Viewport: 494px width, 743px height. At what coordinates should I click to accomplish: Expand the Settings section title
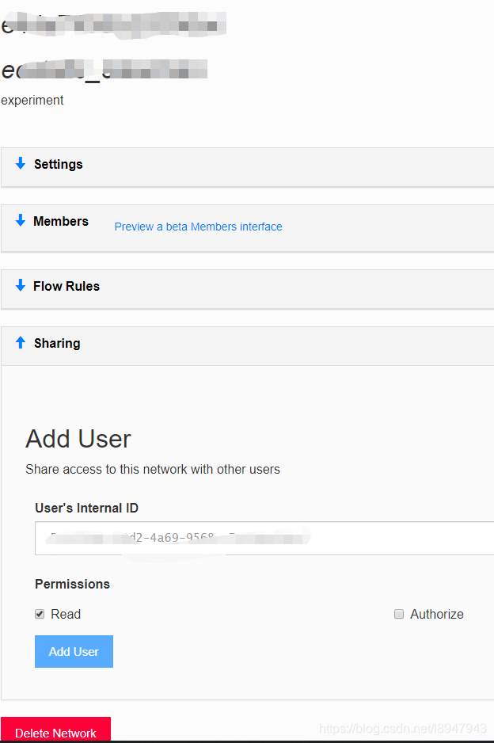click(58, 164)
